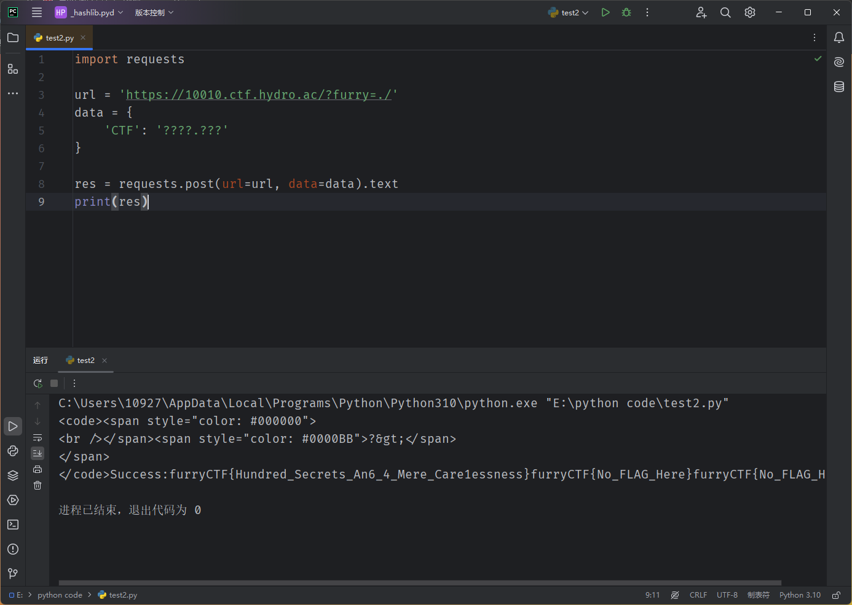Screen dimensions: 852x605
Task: Select the test2 tab in run panel
Action: click(x=85, y=361)
